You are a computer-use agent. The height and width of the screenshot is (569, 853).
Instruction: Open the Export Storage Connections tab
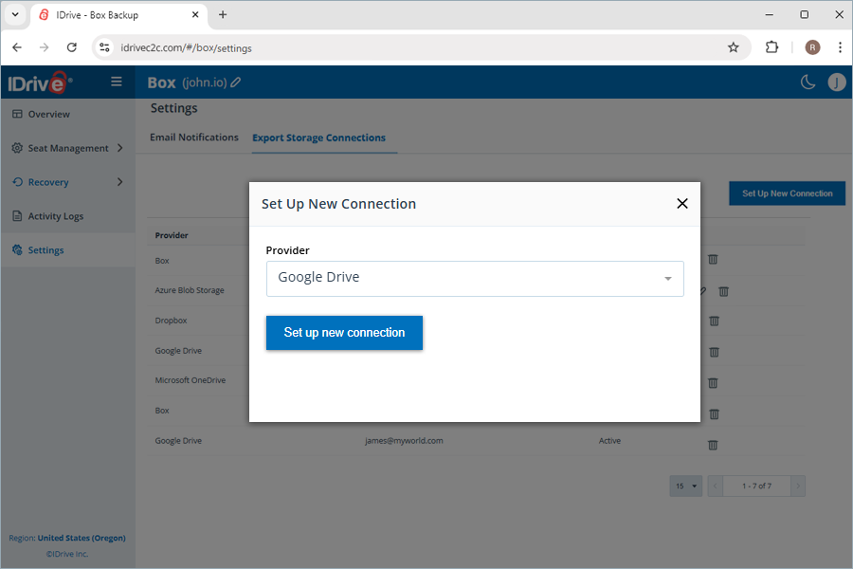pyautogui.click(x=318, y=137)
